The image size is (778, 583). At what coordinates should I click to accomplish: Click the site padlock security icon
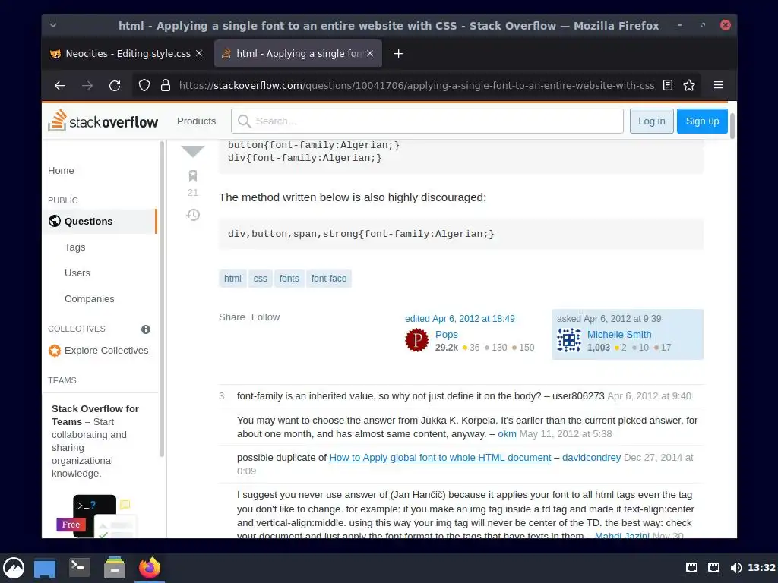coord(166,85)
